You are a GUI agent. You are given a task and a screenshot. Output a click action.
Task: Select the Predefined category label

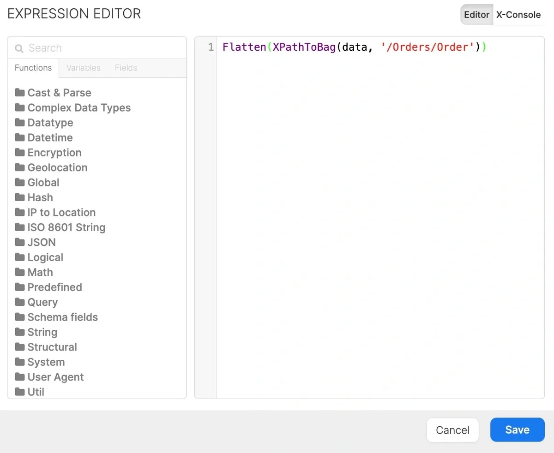pos(55,287)
